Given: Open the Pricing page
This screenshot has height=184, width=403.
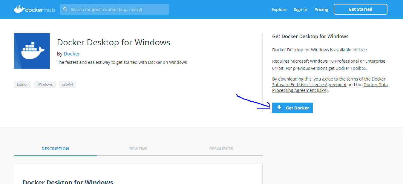Looking at the screenshot, I should click(321, 10).
